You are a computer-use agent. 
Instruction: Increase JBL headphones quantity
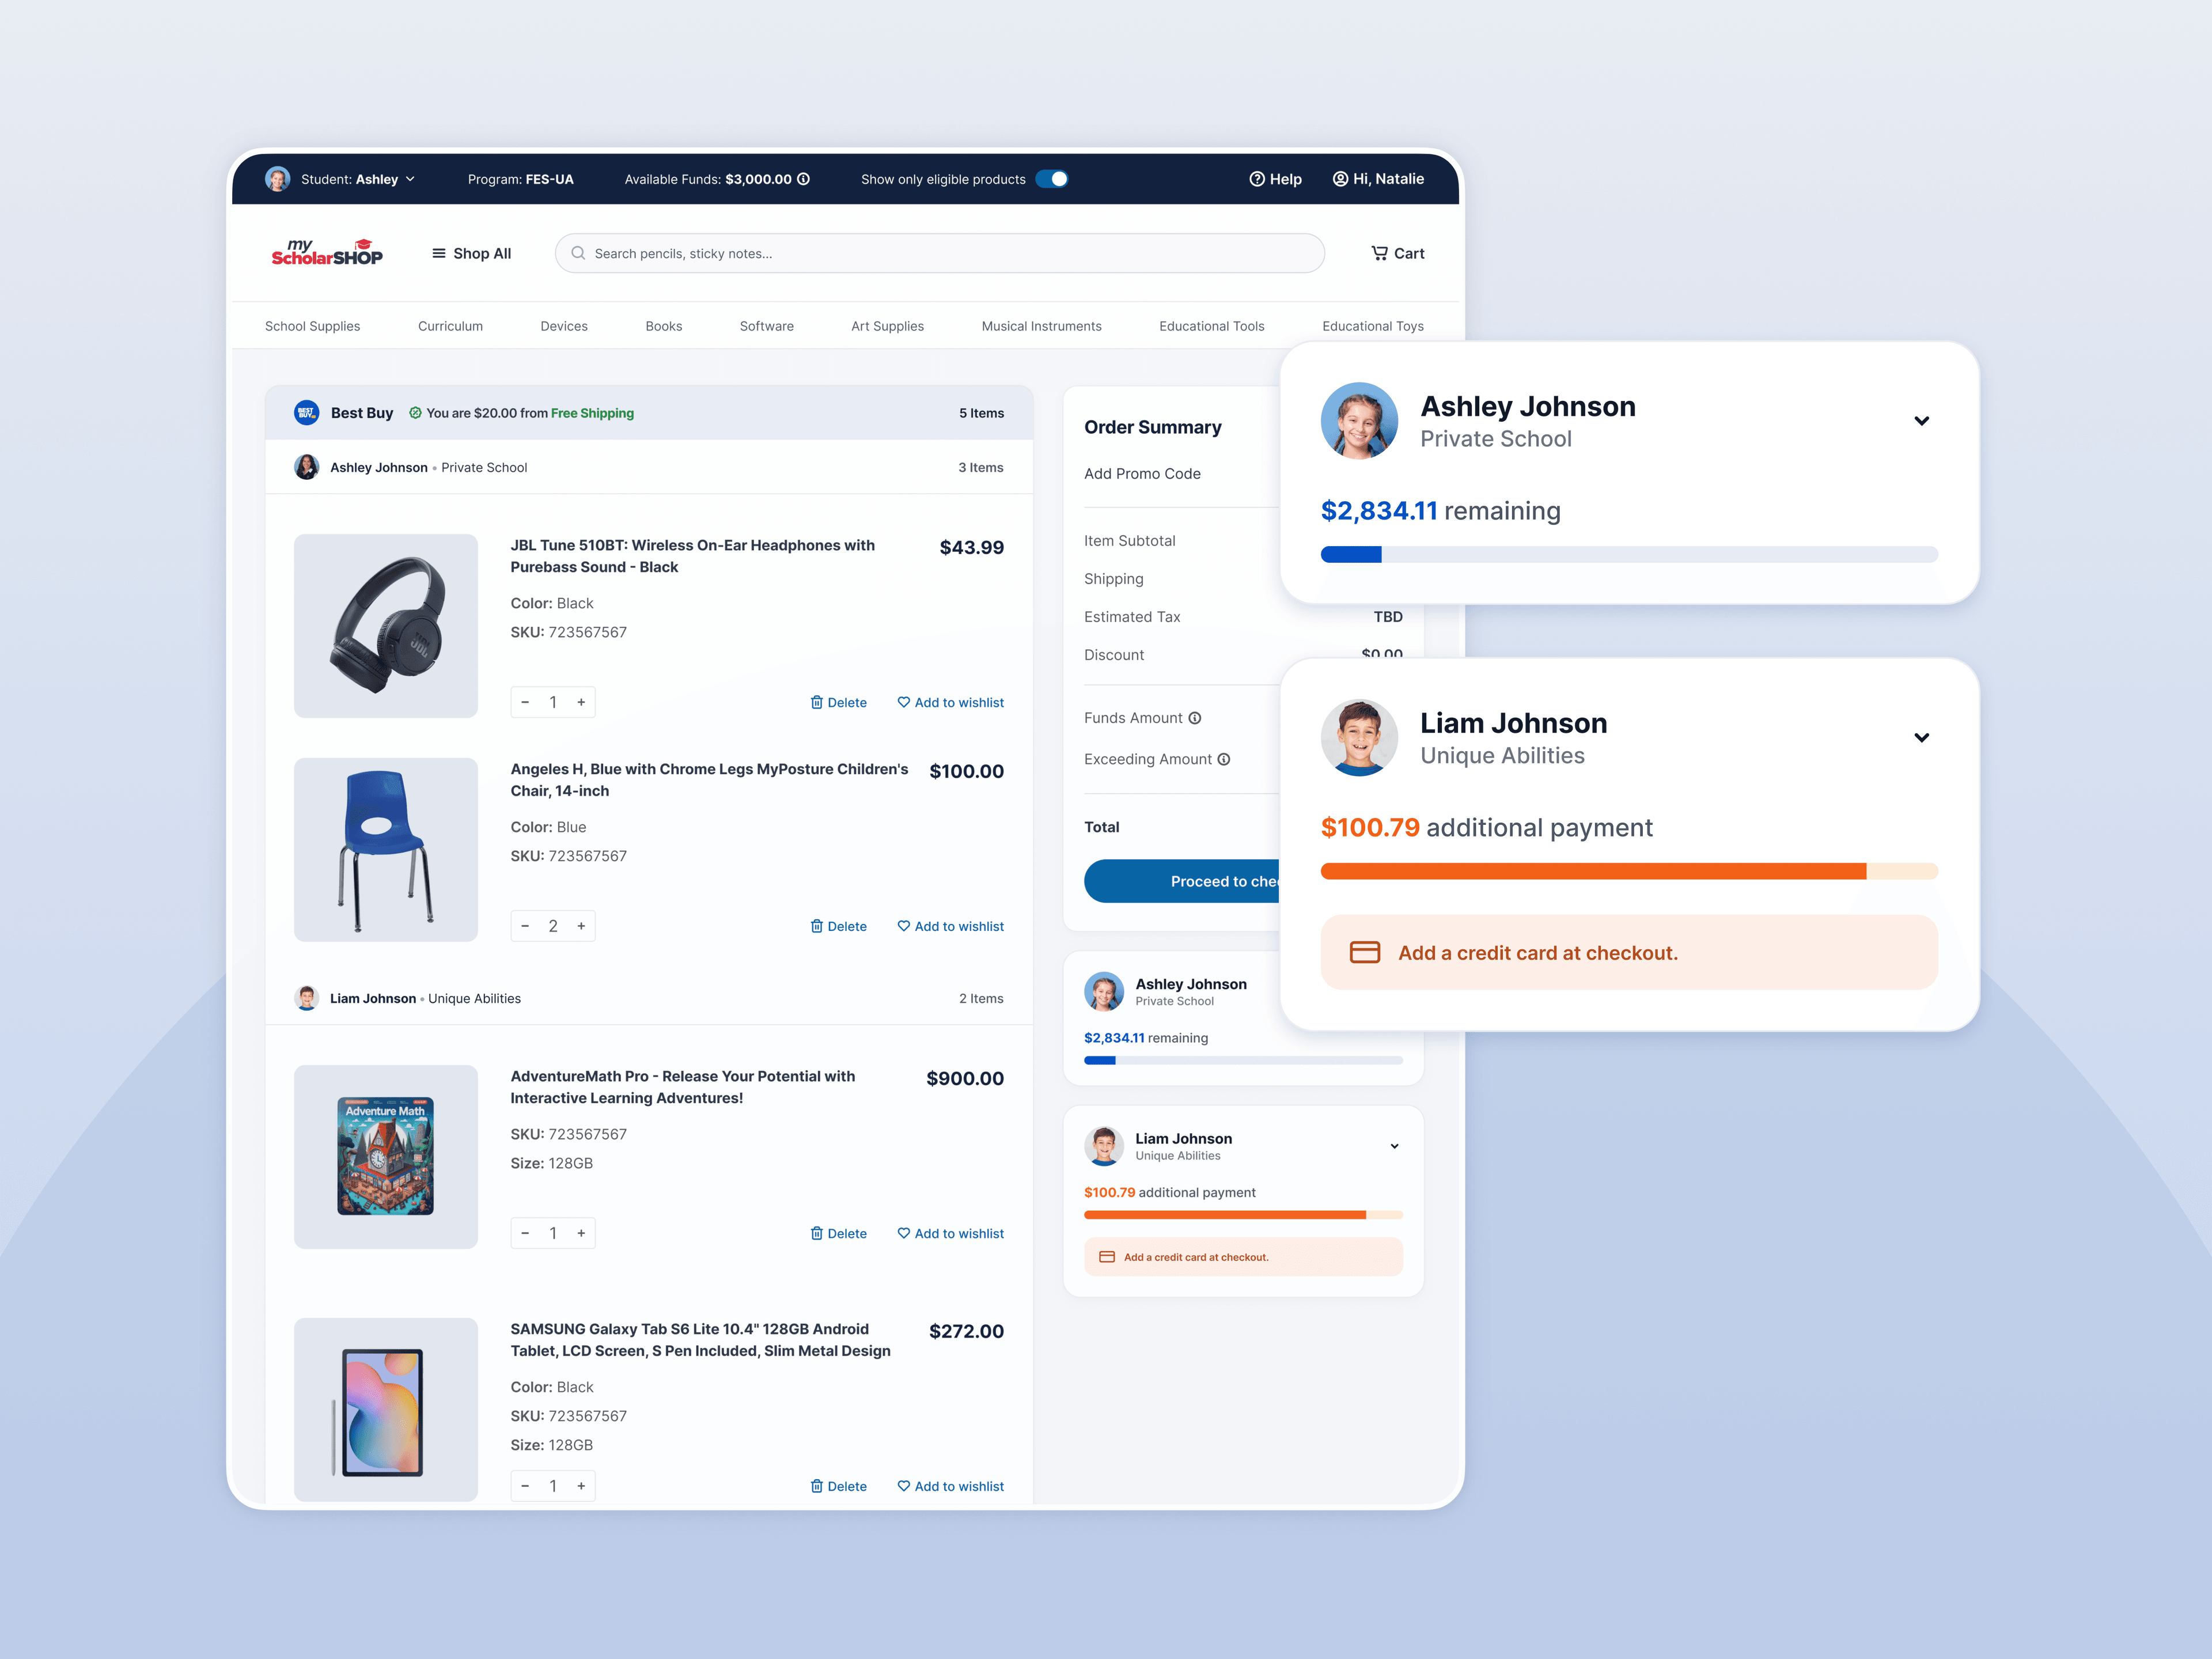pos(581,702)
